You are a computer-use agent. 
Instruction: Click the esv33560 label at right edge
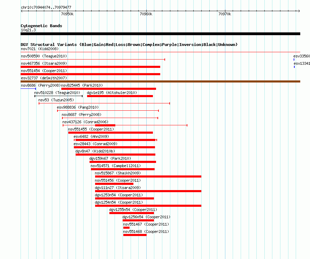(x=302, y=56)
